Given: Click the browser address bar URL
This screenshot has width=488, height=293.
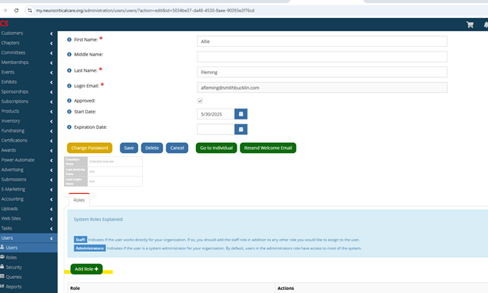Looking at the screenshot, I should tap(145, 10).
